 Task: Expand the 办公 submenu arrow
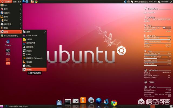coord(21,5)
